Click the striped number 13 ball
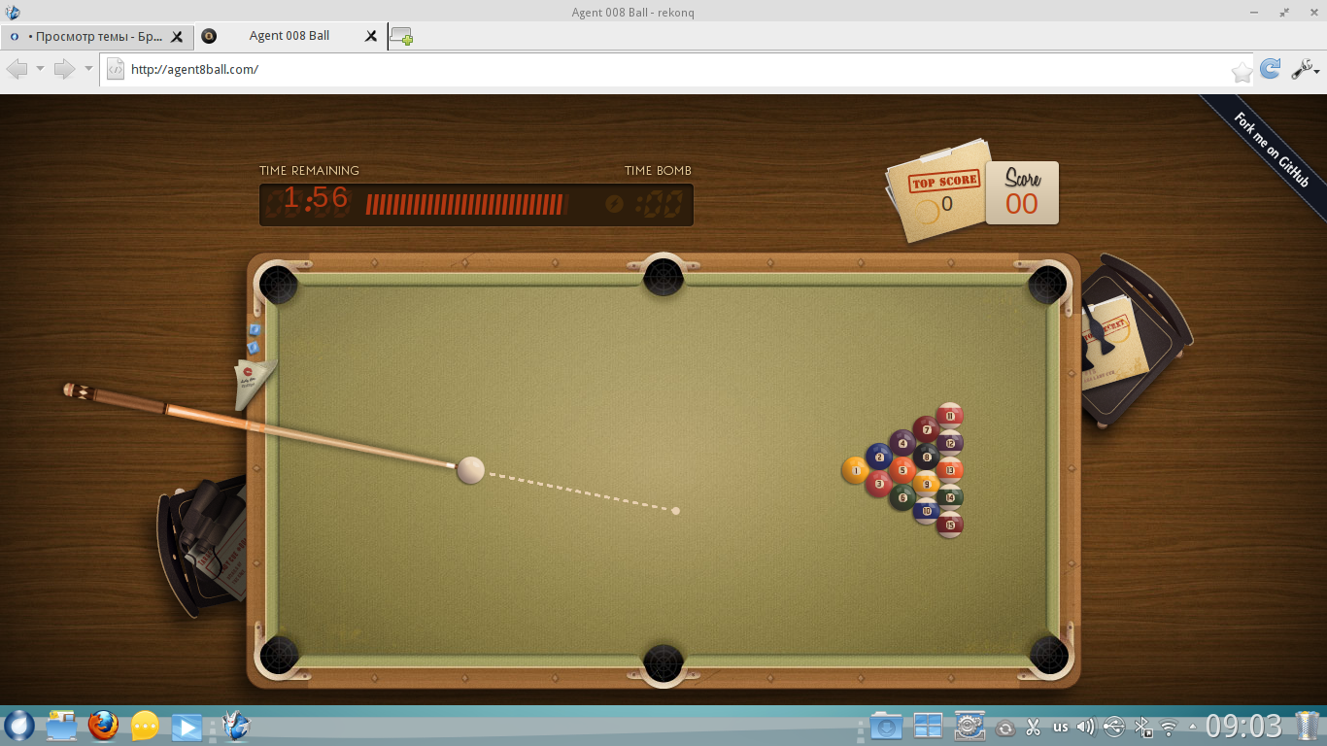The height and width of the screenshot is (746, 1327). click(950, 470)
